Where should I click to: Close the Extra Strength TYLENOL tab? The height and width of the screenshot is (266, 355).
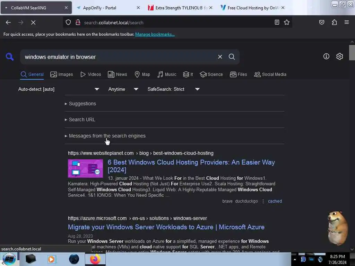pyautogui.click(x=211, y=8)
